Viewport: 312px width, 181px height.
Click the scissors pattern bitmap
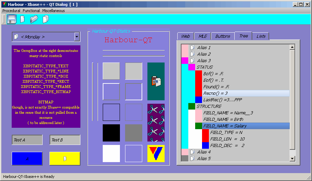[156, 123]
